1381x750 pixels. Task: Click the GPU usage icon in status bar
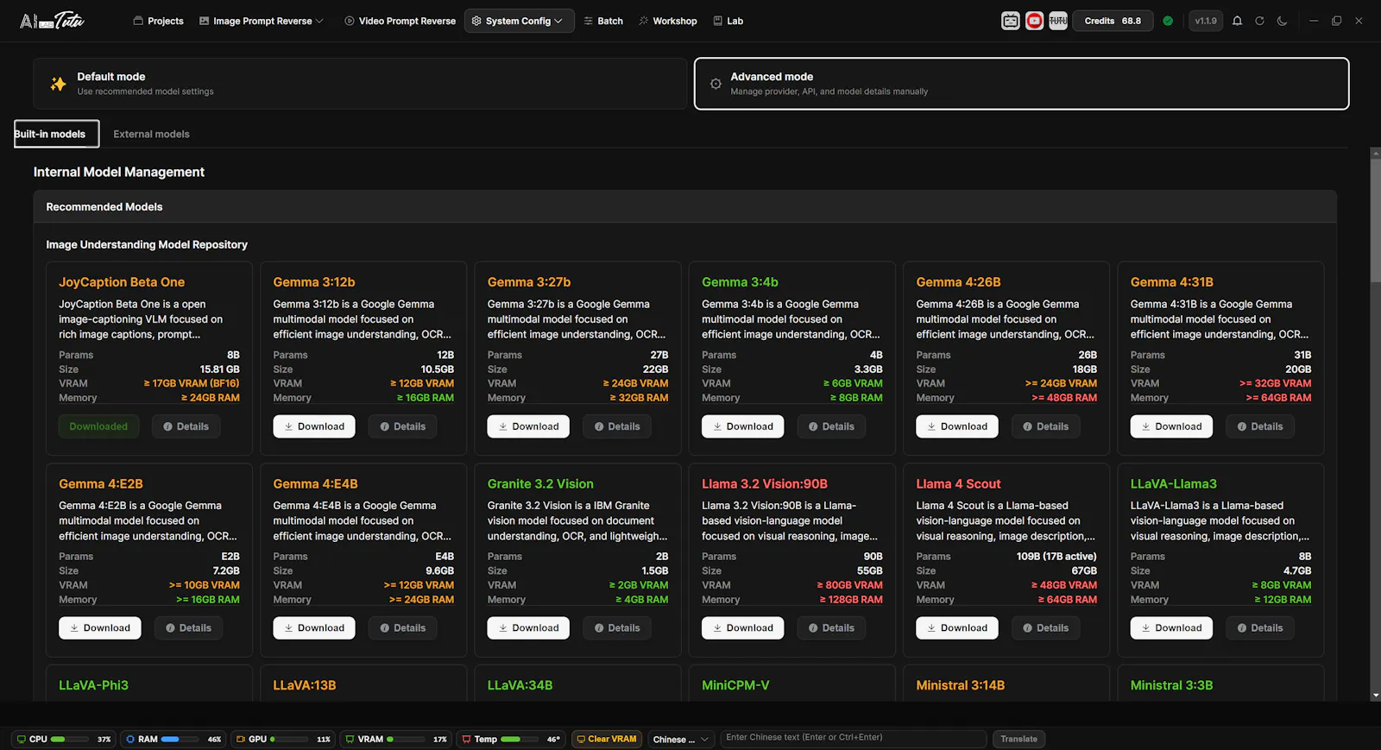[x=242, y=740]
